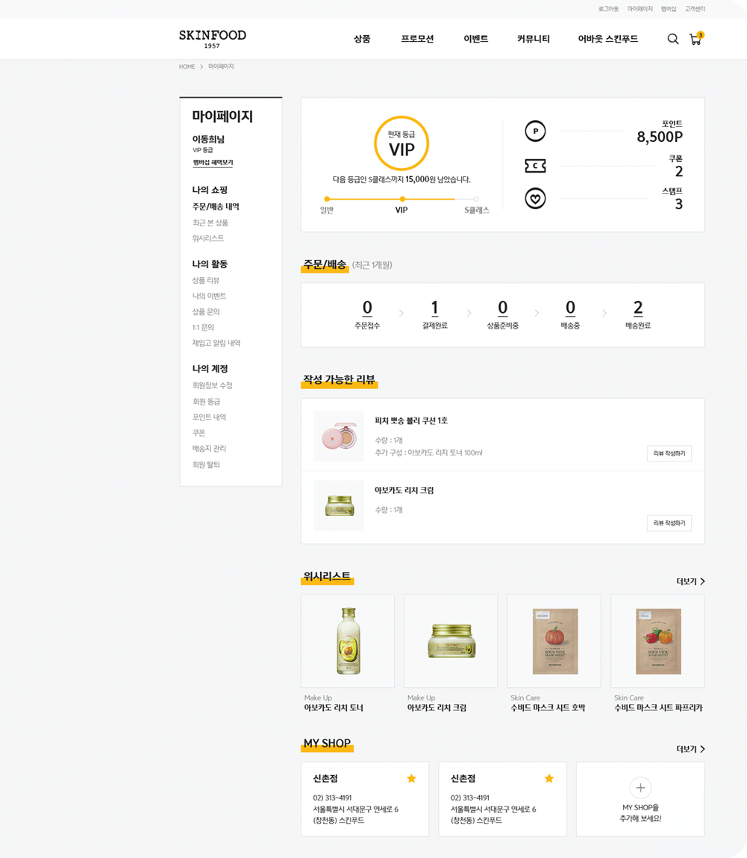747x858 pixels.
Task: Click the MY SHOP을 추가해 보세요! text
Action: click(640, 813)
